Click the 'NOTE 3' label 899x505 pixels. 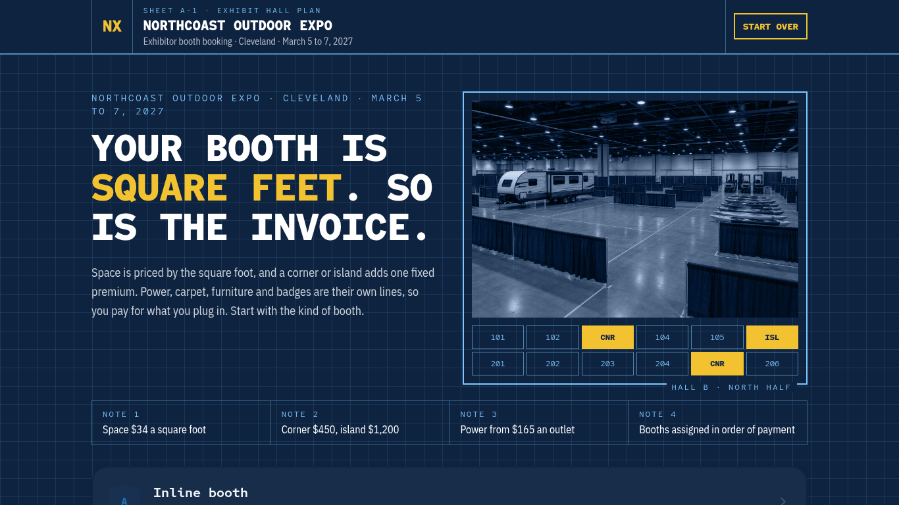click(479, 414)
